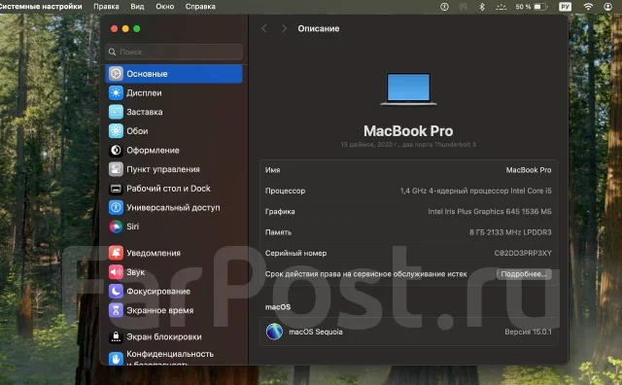The image size is (622, 385).
Task: Click the Описание page title
Action: [319, 28]
